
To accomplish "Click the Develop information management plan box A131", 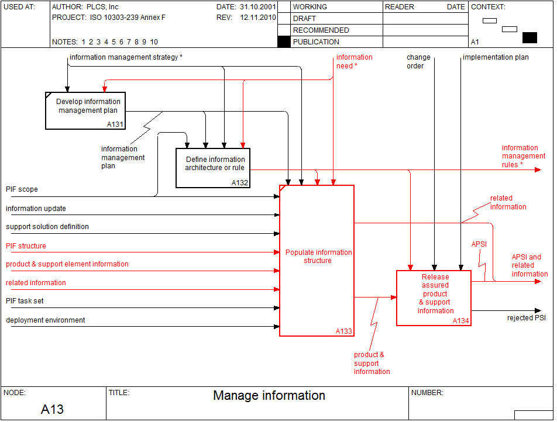I will pos(85,110).
